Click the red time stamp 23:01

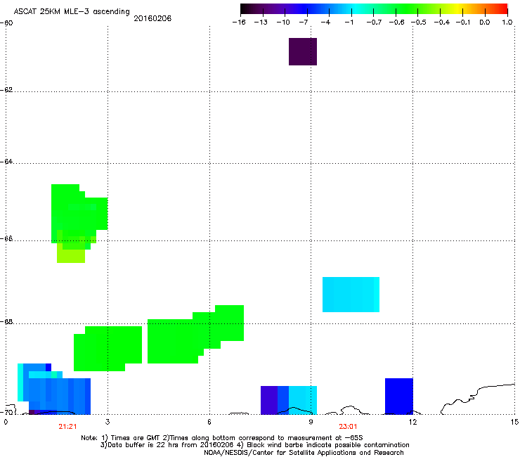348,427
